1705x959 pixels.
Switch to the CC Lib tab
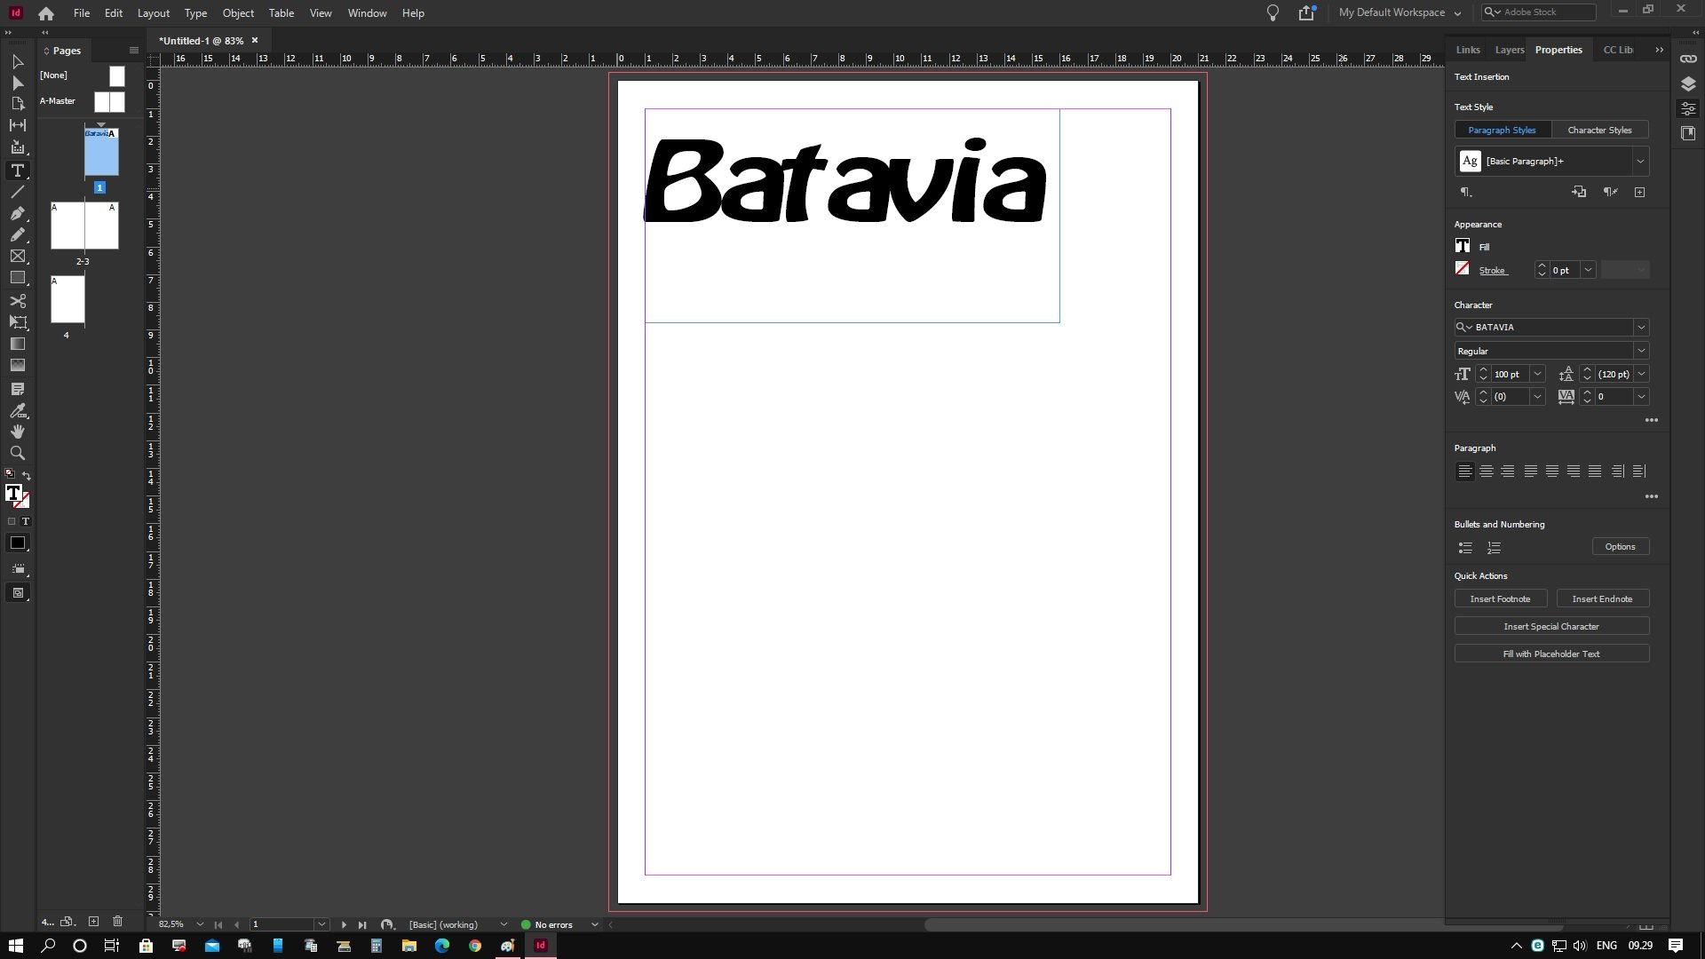point(1617,50)
